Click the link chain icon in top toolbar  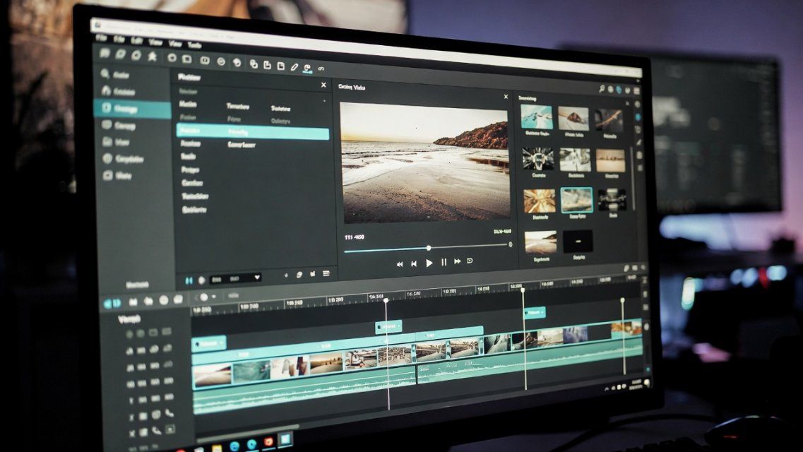tap(321, 69)
